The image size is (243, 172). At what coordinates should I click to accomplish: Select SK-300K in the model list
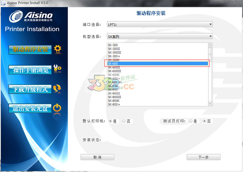tap(158, 60)
